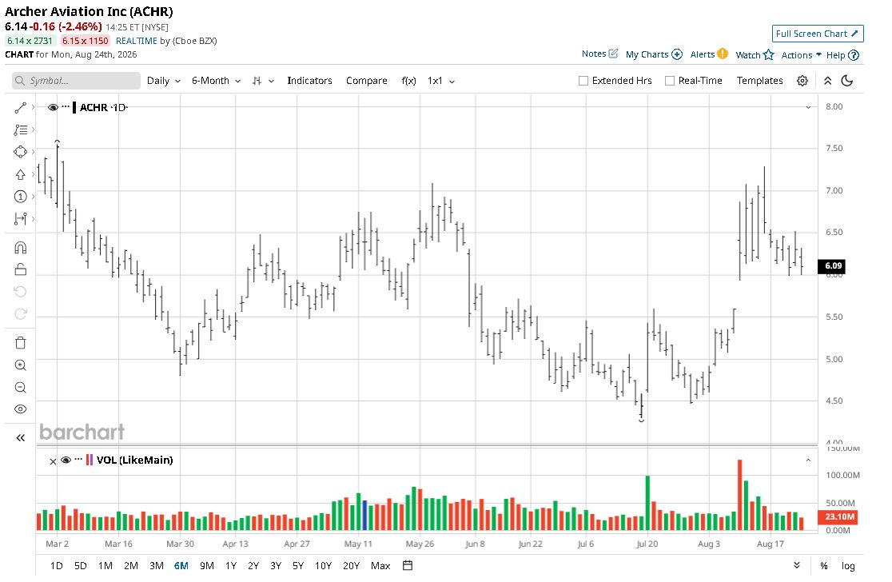Open the Daily frequency dropdown
Viewport: 892px width, 582px height.
coord(164,81)
